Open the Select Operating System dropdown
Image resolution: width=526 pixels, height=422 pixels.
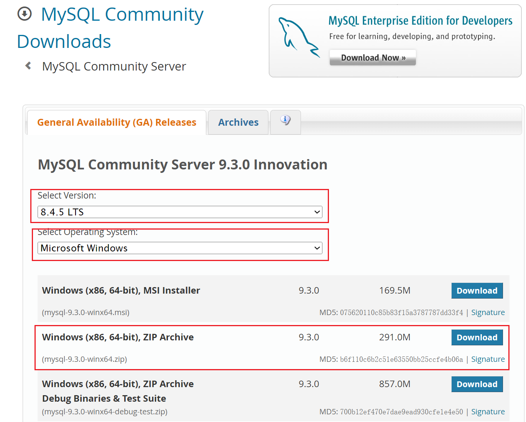click(180, 248)
